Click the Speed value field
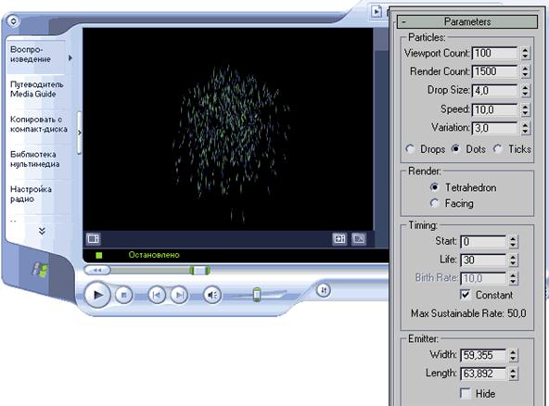 click(494, 110)
